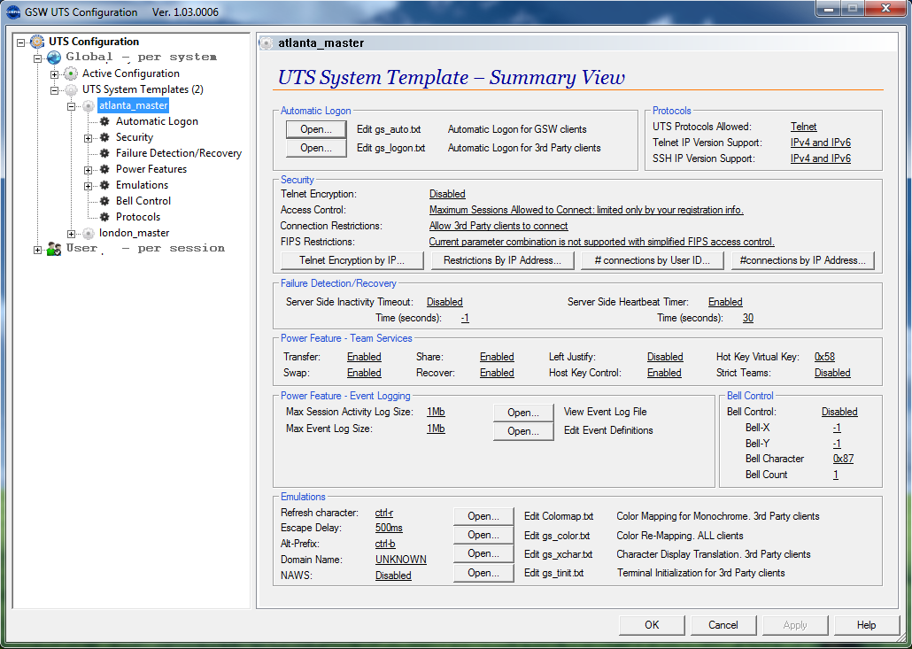Expand the london_master tree node
Viewport: 912px width, 649px height.
[72, 233]
